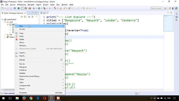
Task: Open Package Explorer view menu triangle
Action: click(37, 17)
